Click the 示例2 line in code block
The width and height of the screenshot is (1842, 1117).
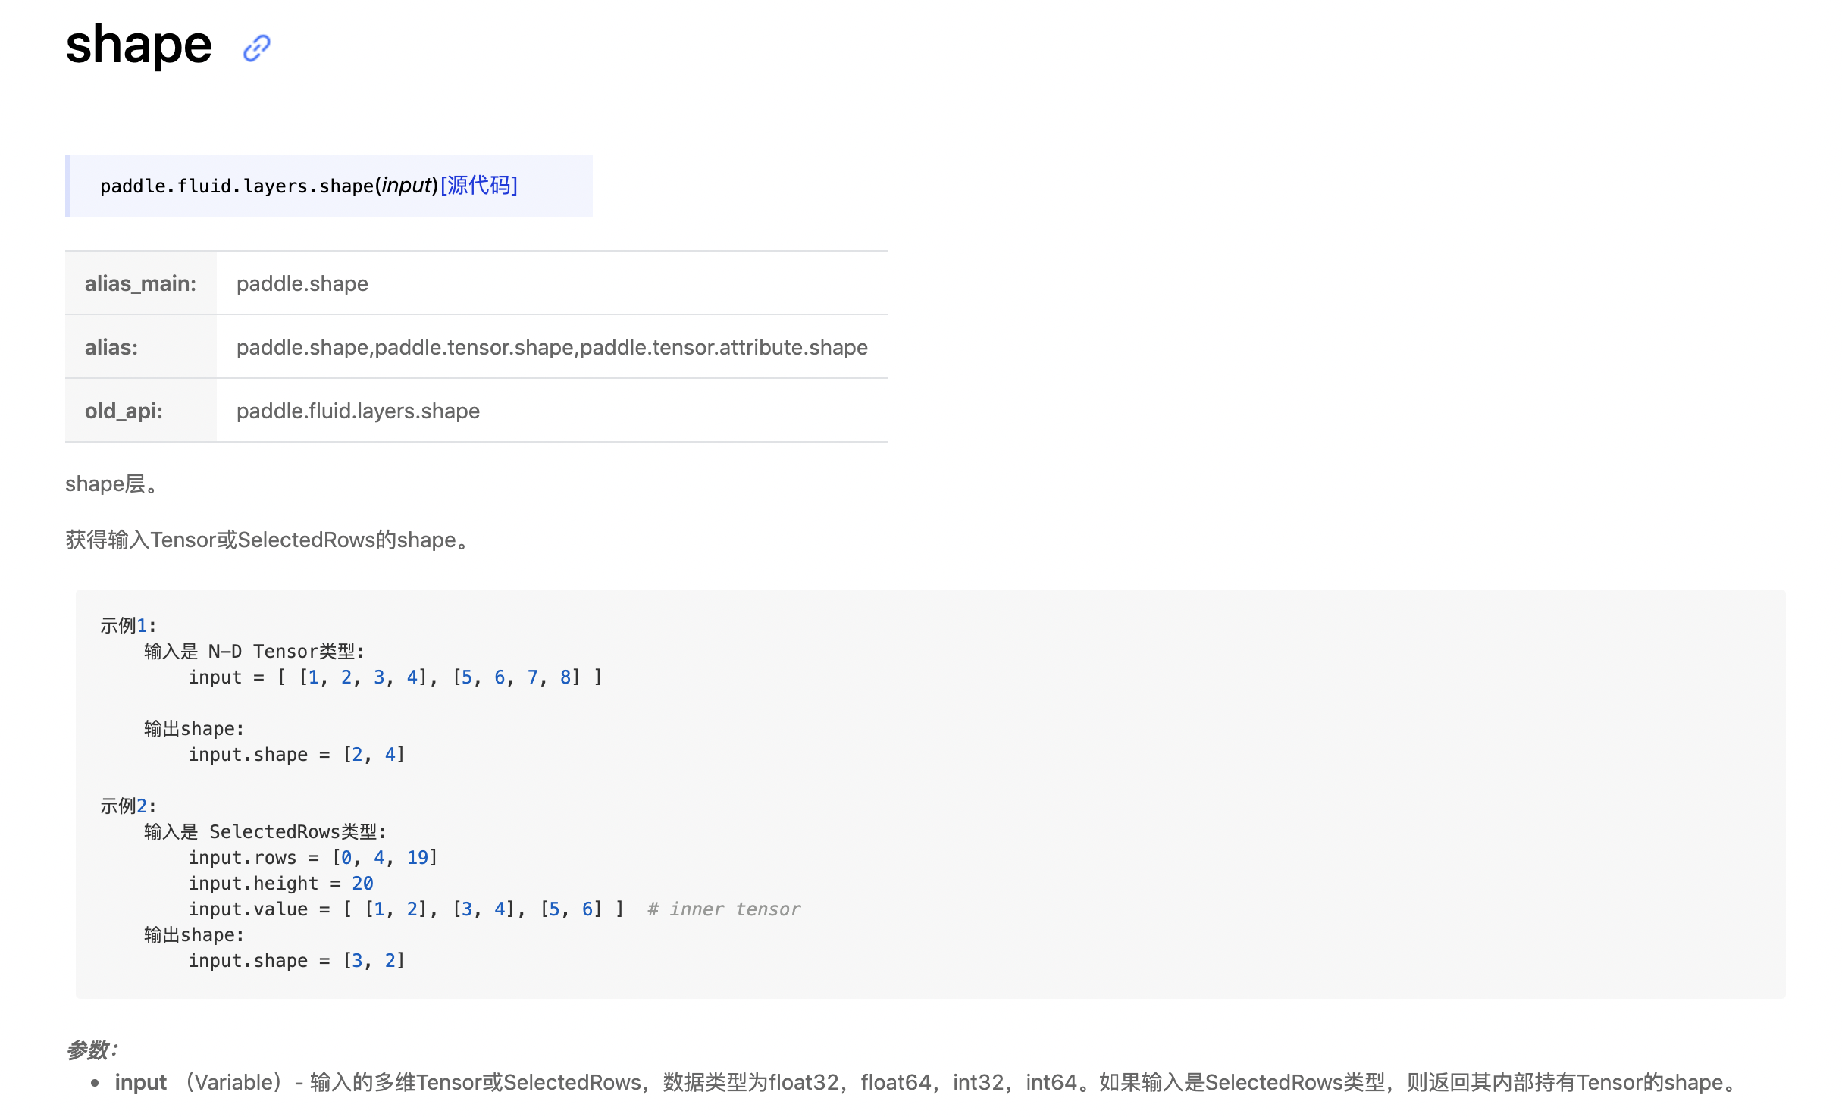(127, 806)
